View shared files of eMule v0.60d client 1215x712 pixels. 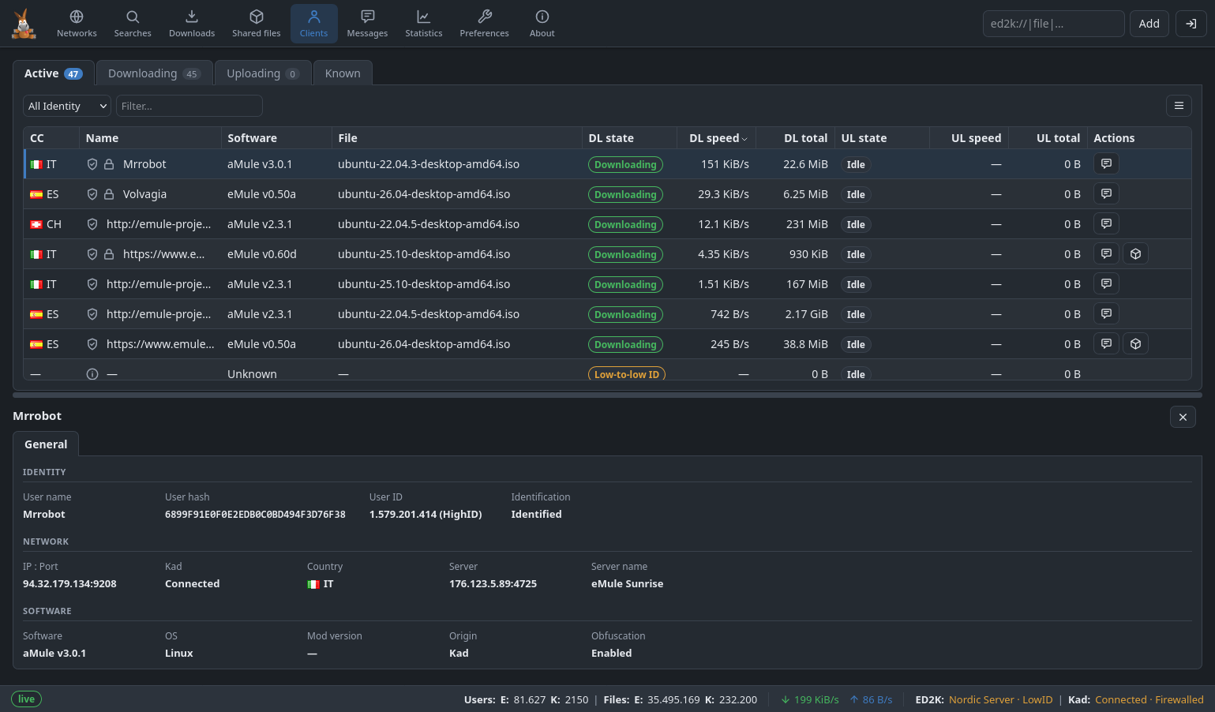(1135, 254)
